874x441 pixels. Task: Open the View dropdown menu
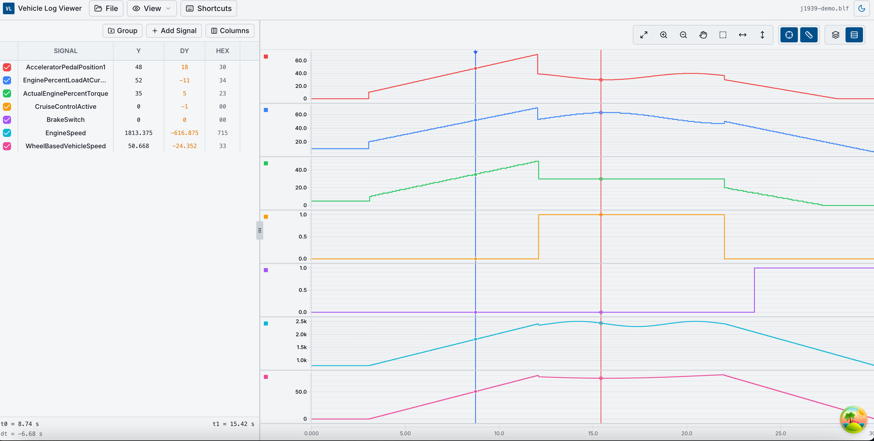pos(152,8)
